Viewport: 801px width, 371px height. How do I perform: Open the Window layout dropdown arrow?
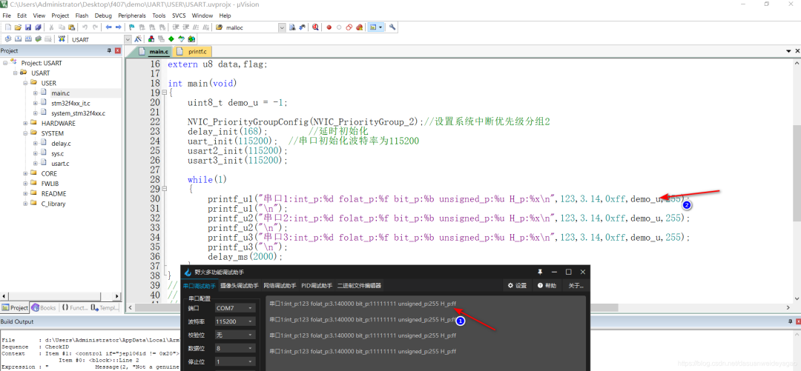pos(380,27)
